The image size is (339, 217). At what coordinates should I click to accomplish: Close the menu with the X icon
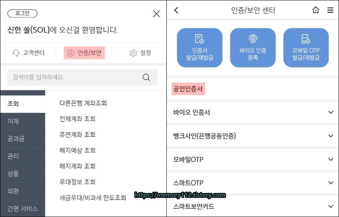pos(156,14)
